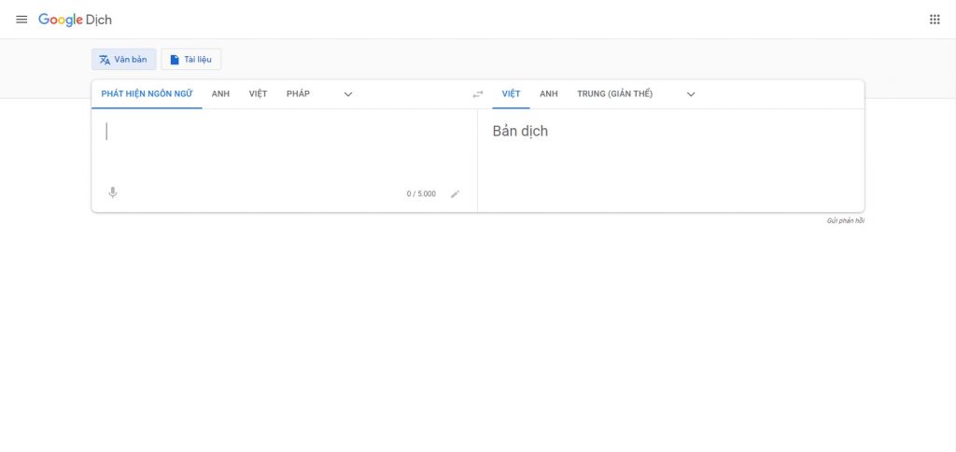
Task: Set VIỆT as the target language
Action: (x=511, y=94)
